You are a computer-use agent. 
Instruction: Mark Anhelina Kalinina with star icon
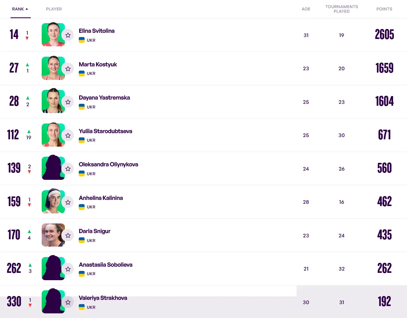68,202
